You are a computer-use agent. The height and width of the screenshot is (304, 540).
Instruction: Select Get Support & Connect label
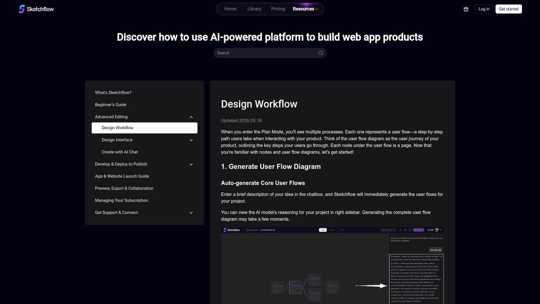116,213
